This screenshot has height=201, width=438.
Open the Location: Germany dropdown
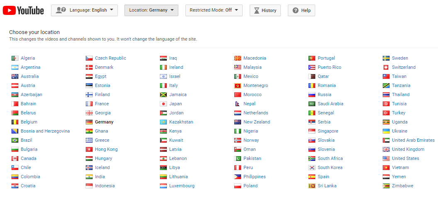[151, 10]
